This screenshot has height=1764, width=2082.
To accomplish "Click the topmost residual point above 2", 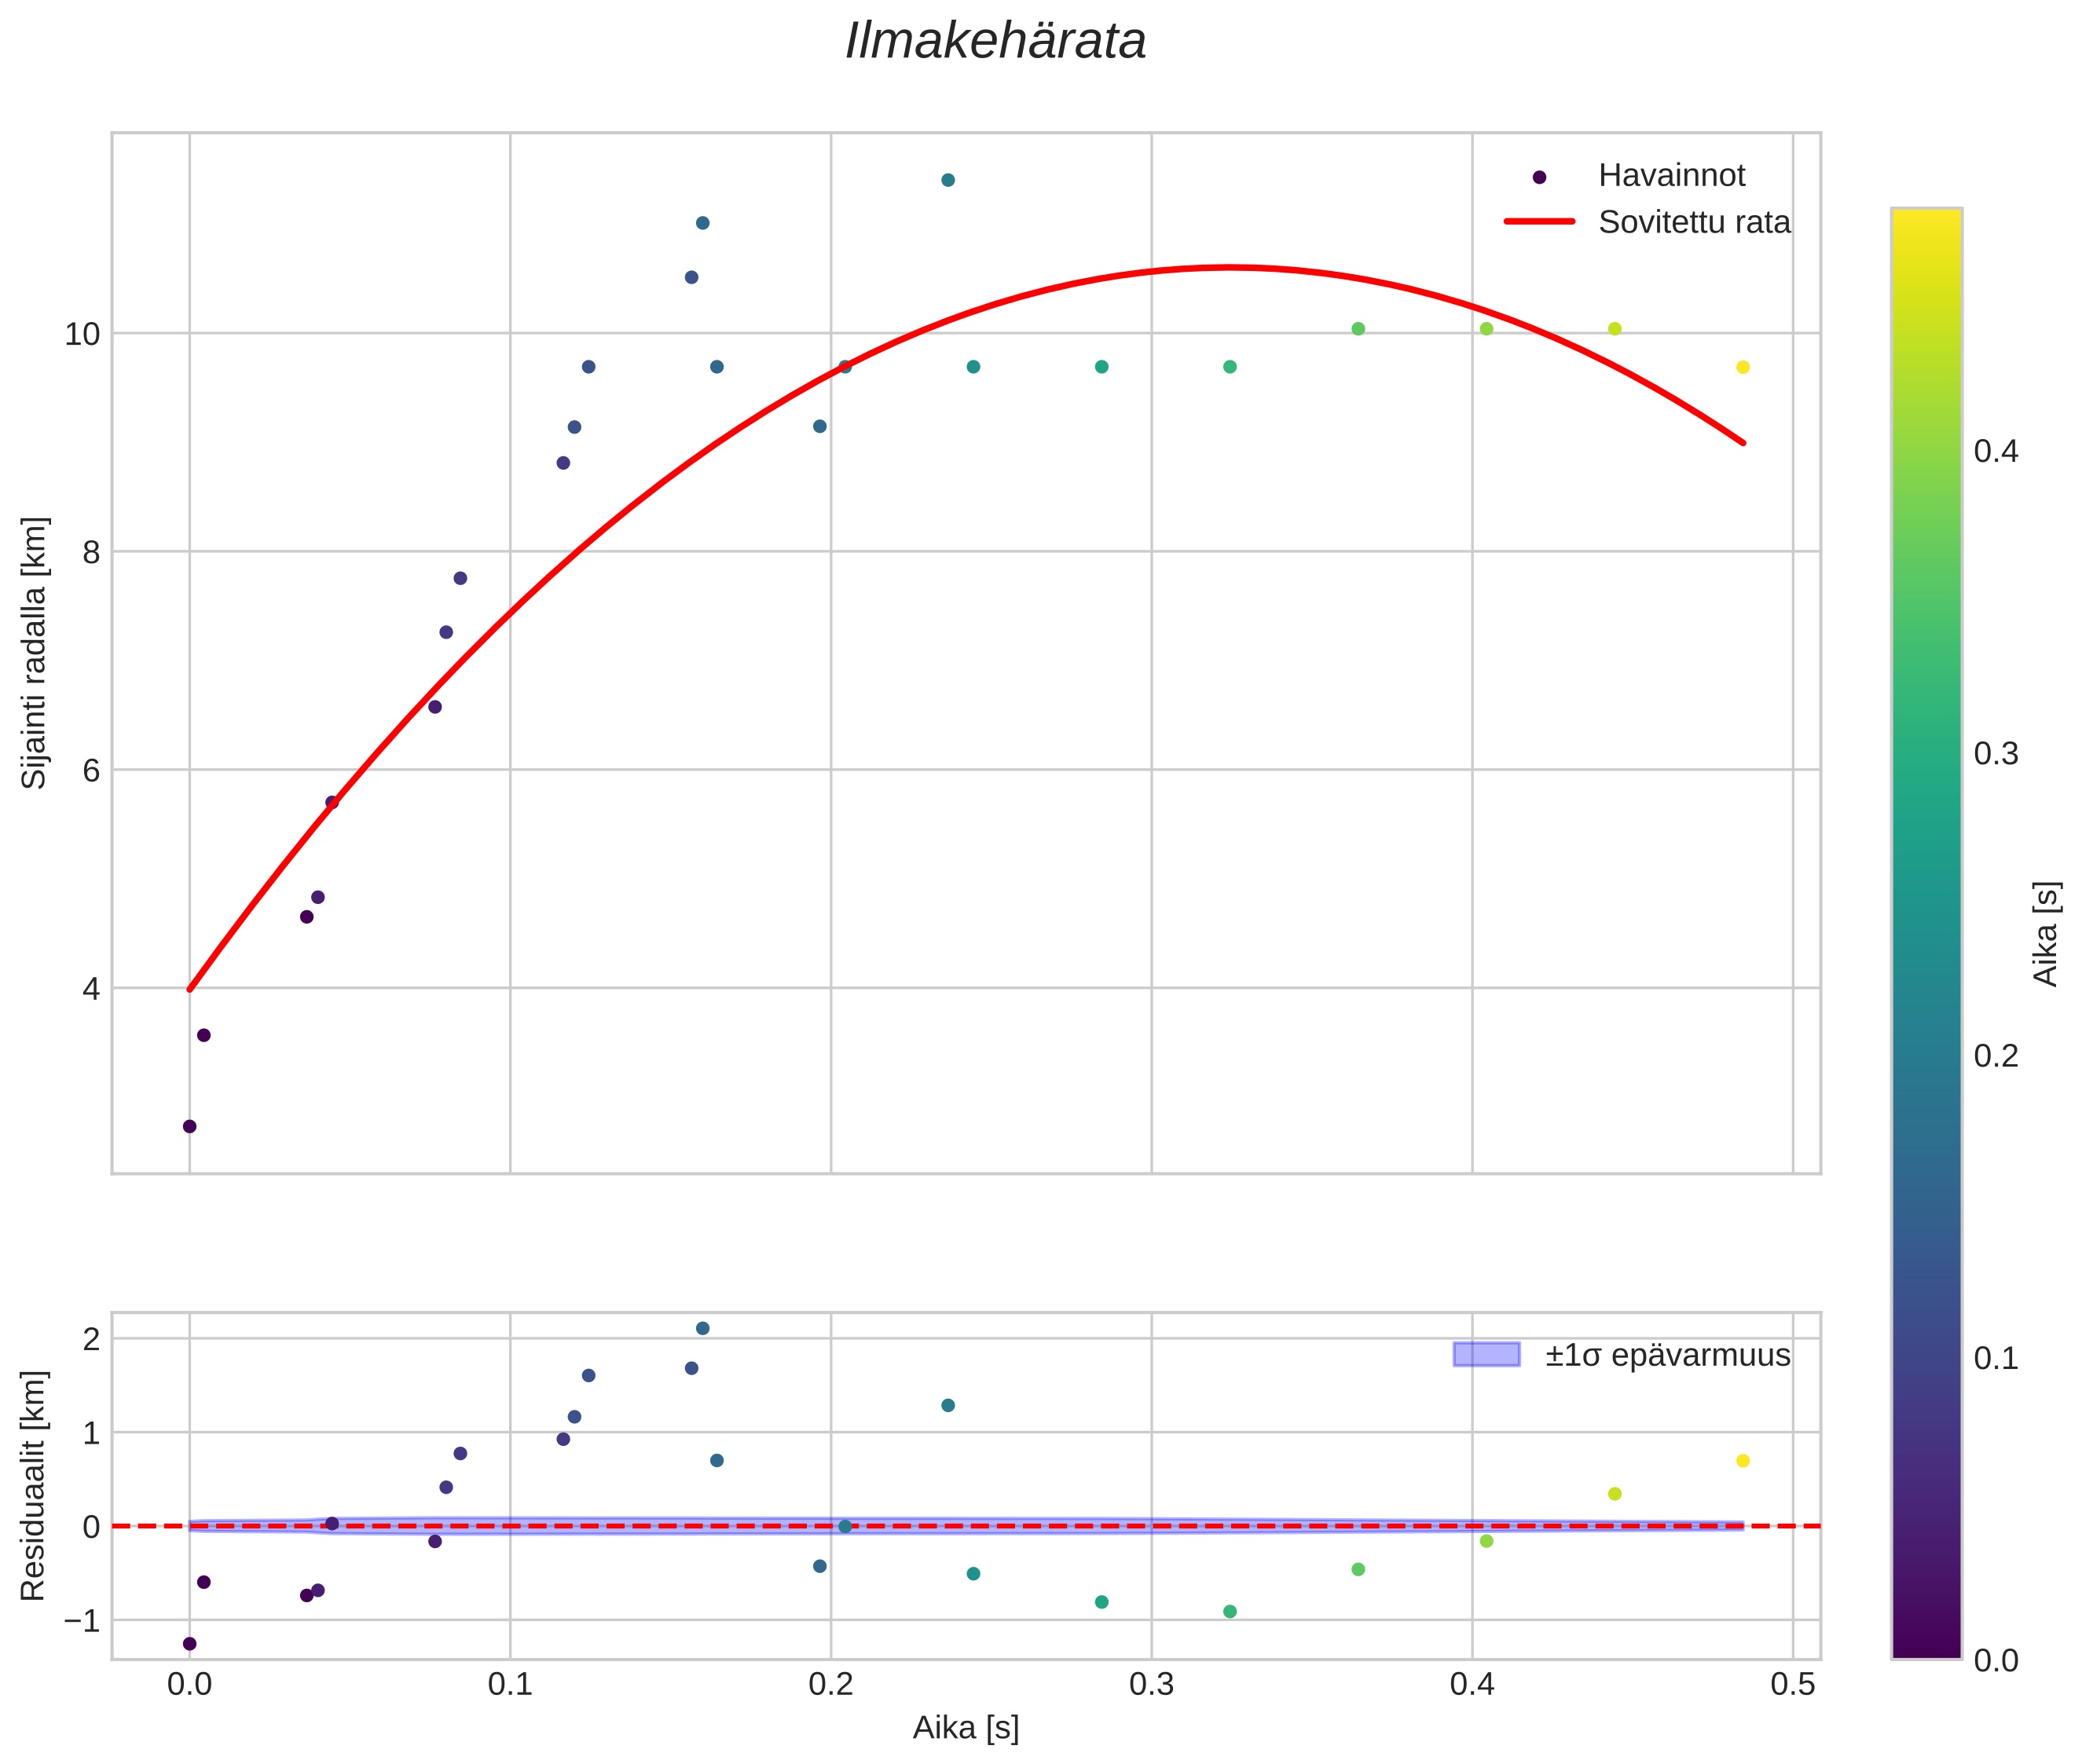I will point(702,1328).
